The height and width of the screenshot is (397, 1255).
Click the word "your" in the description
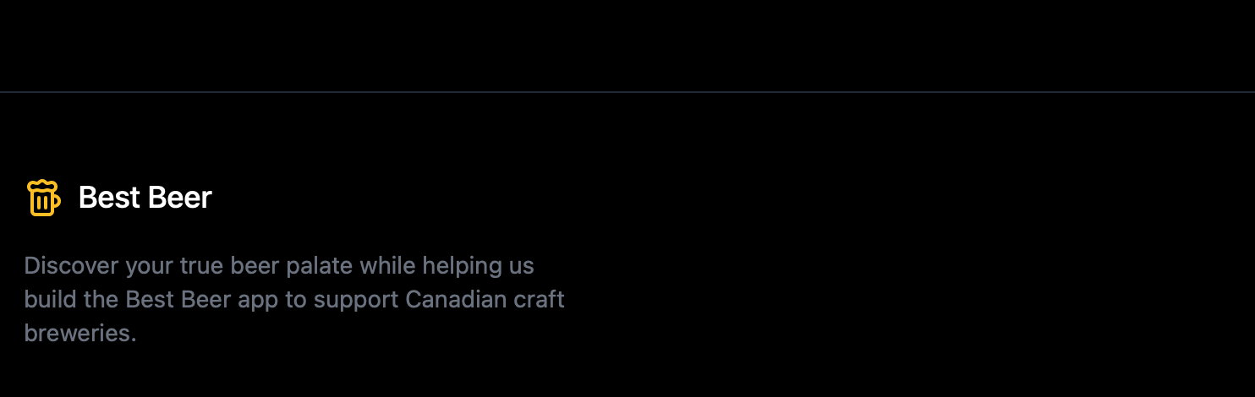149,266
